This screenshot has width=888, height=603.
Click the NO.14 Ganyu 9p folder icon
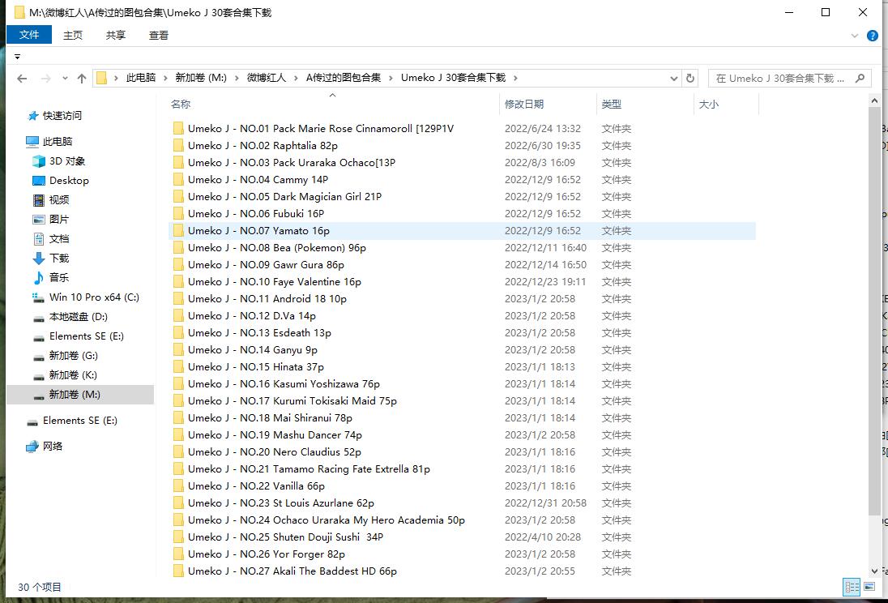pos(178,349)
